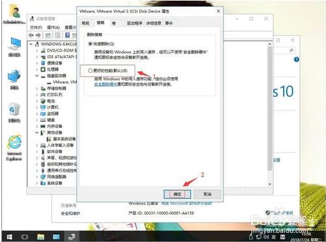Expand the IDE ATA/ATAPI controllers node
This screenshot has height=242, width=326.
click(37, 56)
